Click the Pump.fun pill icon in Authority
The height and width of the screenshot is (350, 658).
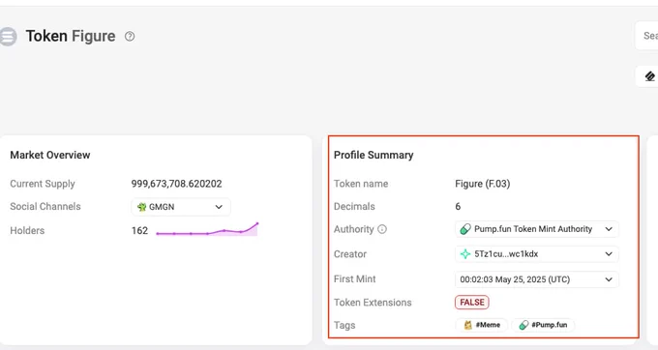pyautogui.click(x=465, y=229)
